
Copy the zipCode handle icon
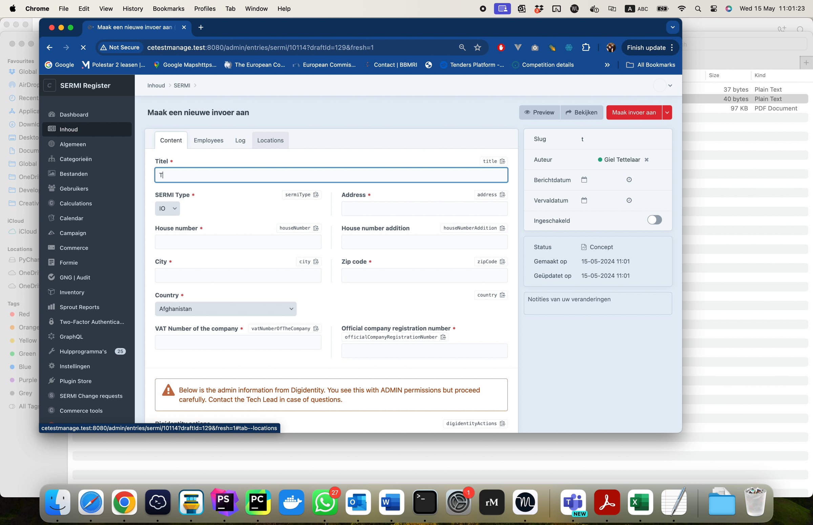(502, 261)
